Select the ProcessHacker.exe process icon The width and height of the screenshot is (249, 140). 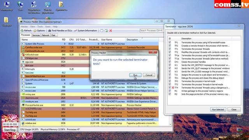(x=23, y=105)
